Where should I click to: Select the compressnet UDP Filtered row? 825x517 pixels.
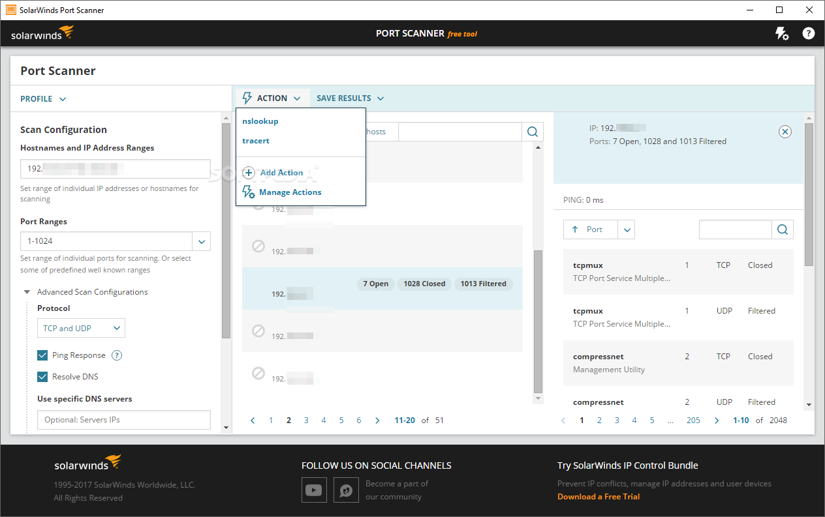point(679,399)
